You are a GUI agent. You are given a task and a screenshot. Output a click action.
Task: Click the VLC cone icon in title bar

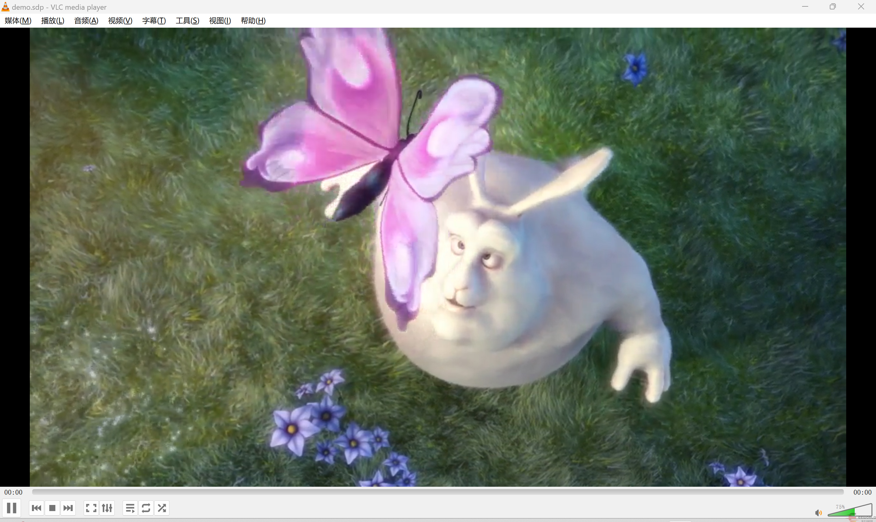pyautogui.click(x=5, y=7)
